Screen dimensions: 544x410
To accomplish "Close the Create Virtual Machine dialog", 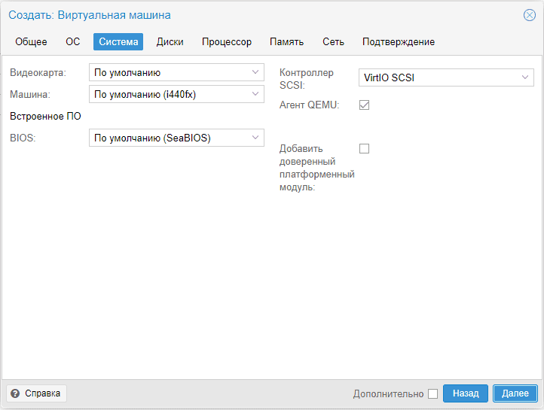I will [x=529, y=15].
